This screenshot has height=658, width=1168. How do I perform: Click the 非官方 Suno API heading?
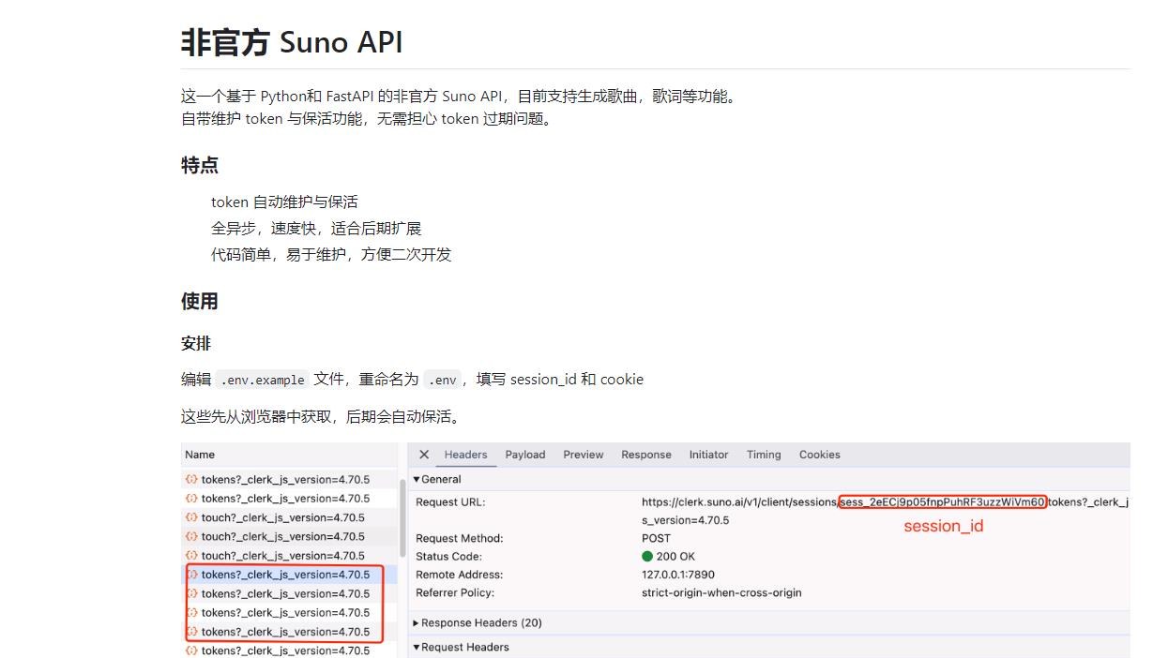(x=292, y=42)
